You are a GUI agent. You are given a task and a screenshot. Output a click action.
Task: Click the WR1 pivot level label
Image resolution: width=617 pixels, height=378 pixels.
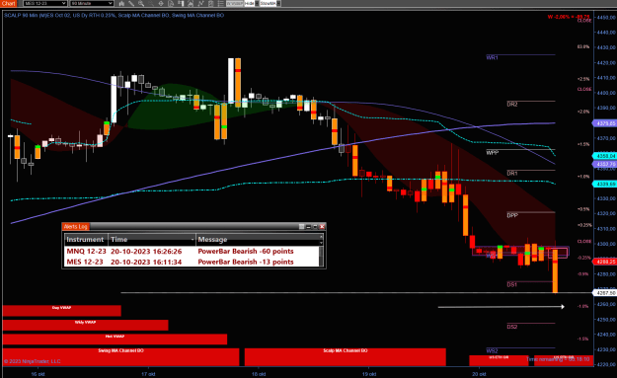492,58
